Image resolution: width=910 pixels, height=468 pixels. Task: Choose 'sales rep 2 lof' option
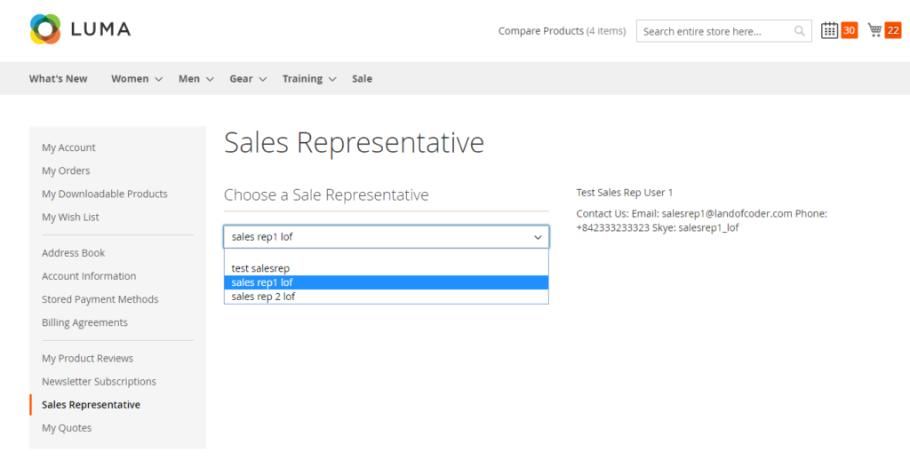click(263, 297)
